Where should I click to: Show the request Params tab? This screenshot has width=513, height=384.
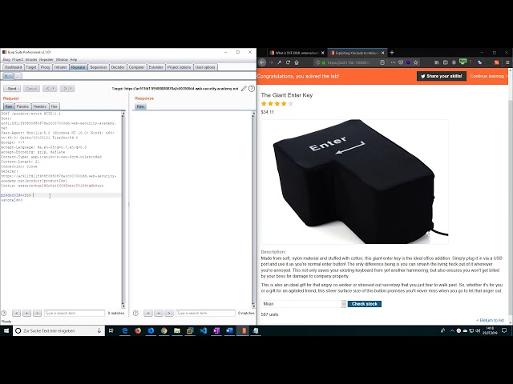coord(22,106)
